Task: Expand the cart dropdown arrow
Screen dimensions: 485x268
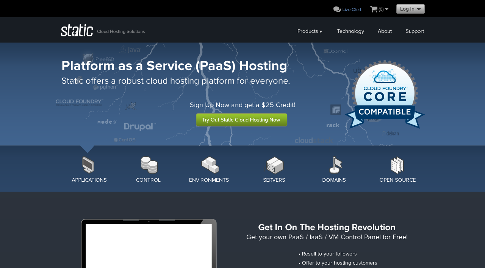Action: point(386,9)
